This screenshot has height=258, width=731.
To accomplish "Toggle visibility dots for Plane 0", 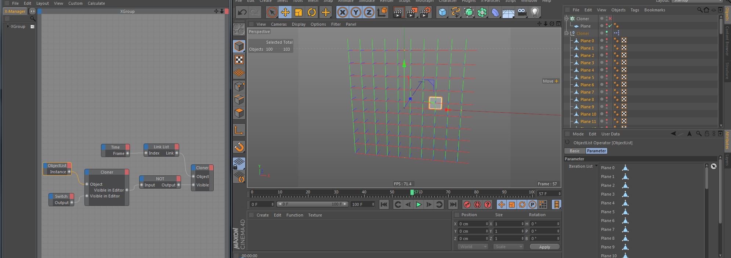I will (607, 40).
